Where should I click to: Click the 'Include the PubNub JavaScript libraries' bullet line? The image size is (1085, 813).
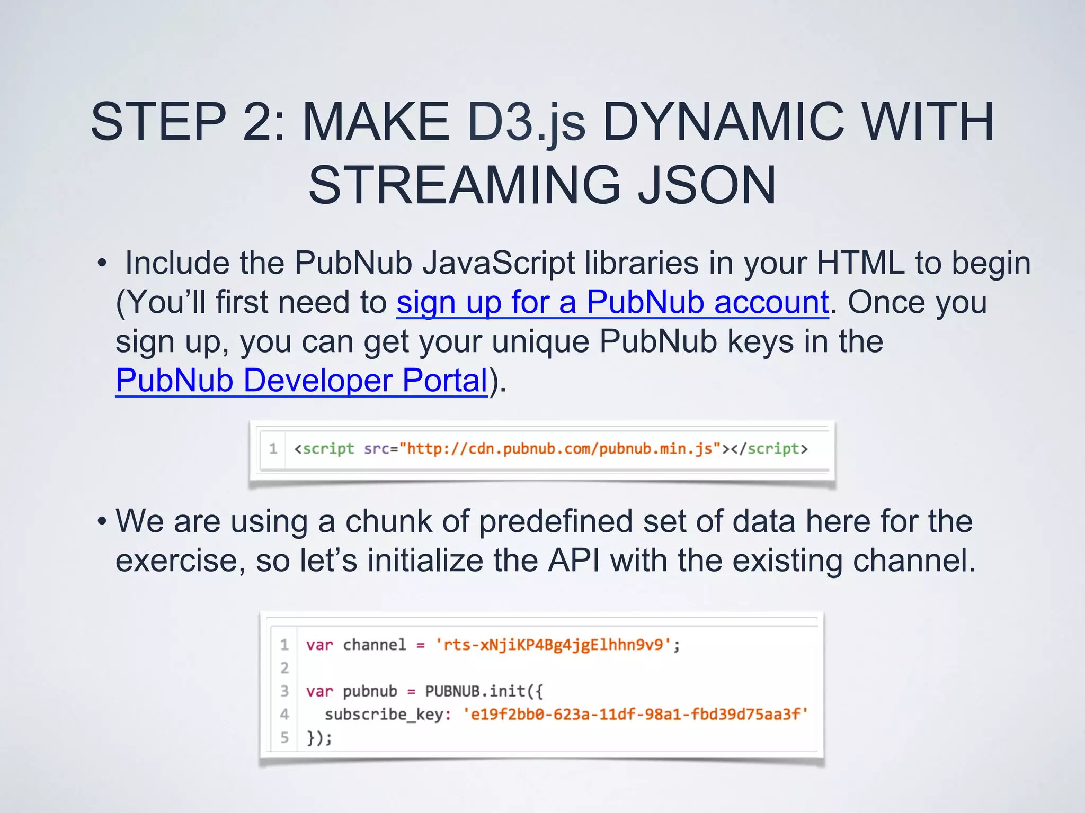tap(578, 263)
